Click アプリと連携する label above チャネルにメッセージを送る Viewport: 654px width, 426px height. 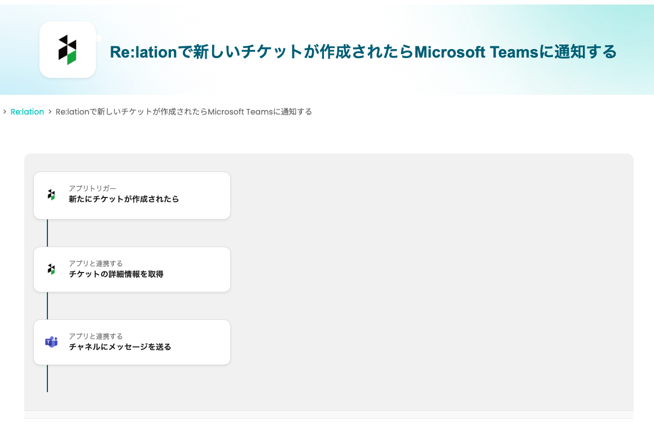(x=95, y=336)
